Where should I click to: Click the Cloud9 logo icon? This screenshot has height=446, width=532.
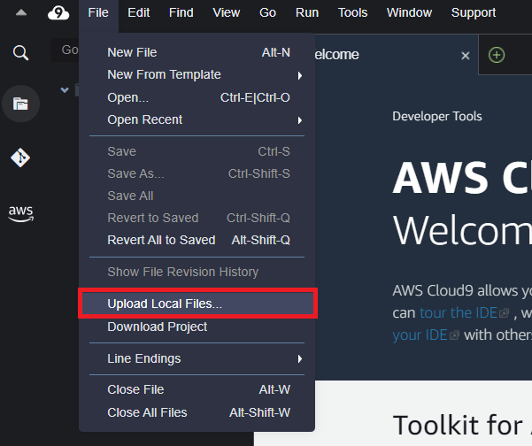[x=58, y=13]
